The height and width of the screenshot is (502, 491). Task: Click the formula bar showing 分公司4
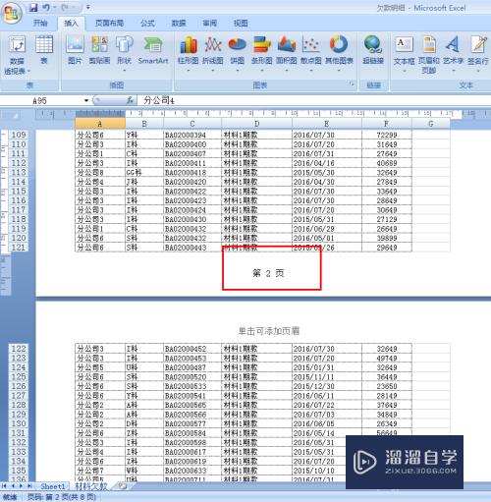tap(312, 100)
